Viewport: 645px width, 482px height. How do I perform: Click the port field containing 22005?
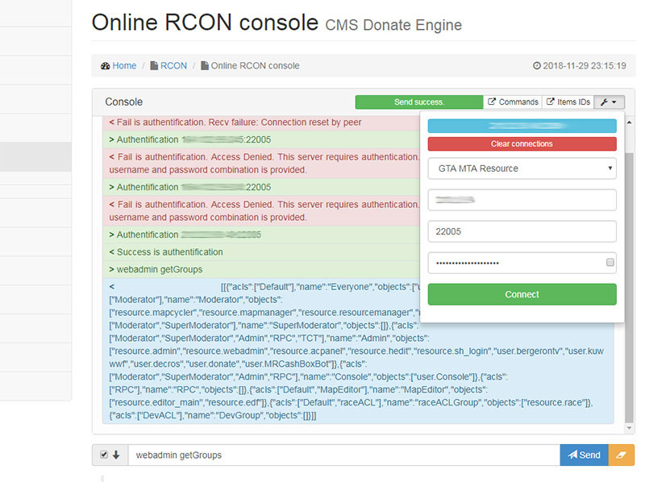coord(522,231)
